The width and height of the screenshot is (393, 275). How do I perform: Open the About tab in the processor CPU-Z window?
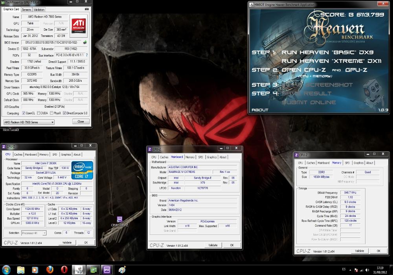pos(77,154)
